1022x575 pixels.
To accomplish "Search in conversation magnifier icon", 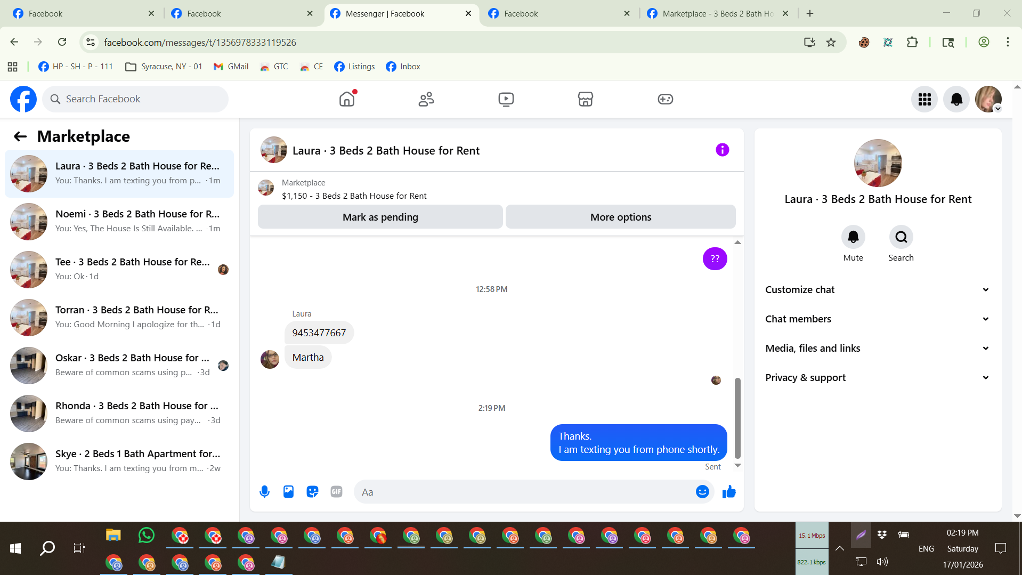I will click(901, 237).
